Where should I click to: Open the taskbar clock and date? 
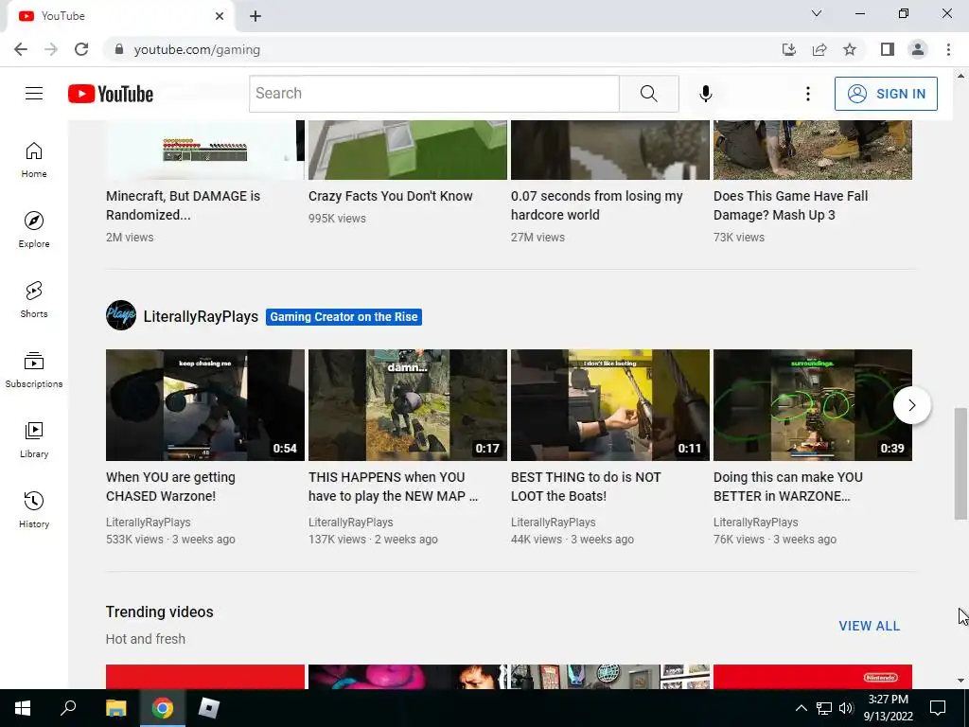[x=888, y=708]
